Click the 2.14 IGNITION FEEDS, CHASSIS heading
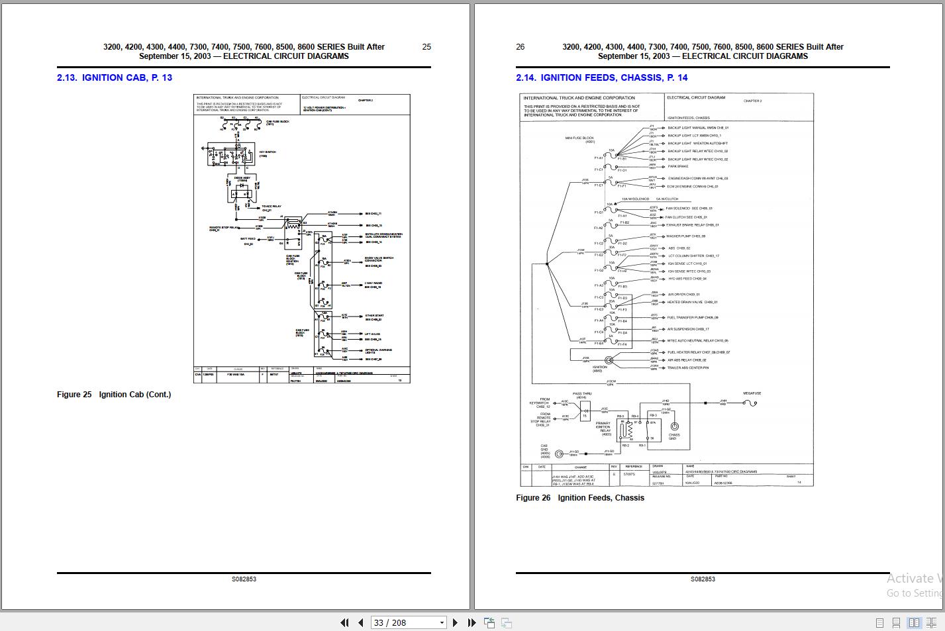945x631 pixels. [x=601, y=77]
